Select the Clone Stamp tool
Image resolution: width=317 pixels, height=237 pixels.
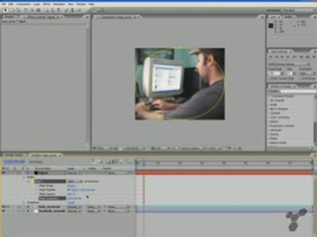pos(73,10)
